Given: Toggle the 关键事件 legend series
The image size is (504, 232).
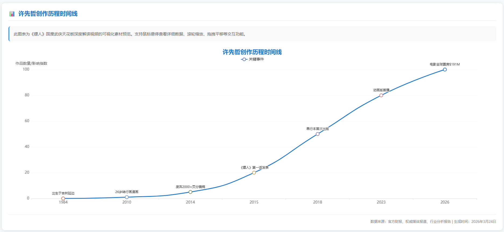Looking at the screenshot, I should (x=252, y=59).
